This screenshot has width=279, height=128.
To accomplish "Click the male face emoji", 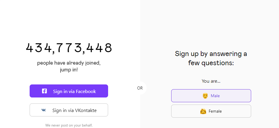I will point(205,96).
